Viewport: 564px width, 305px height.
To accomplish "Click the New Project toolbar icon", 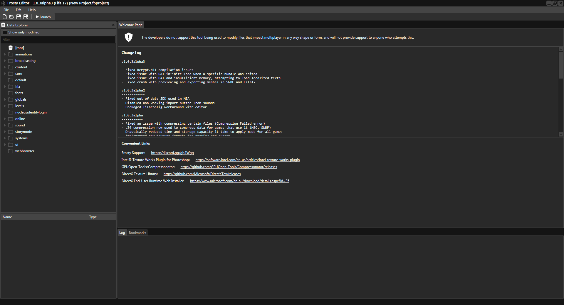I will pos(5,17).
